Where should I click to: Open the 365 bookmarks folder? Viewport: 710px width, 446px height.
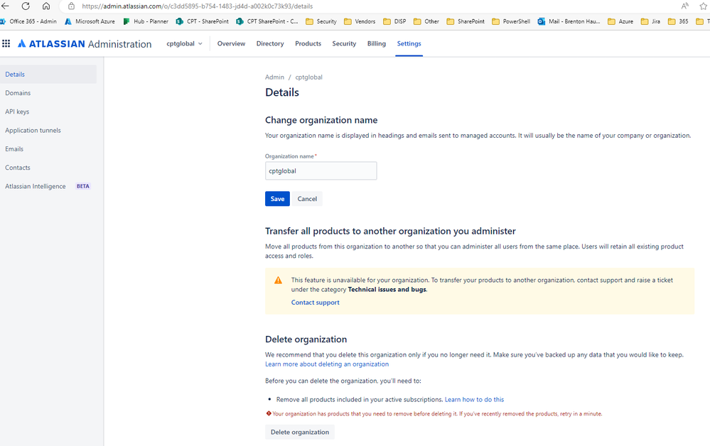coord(678,21)
